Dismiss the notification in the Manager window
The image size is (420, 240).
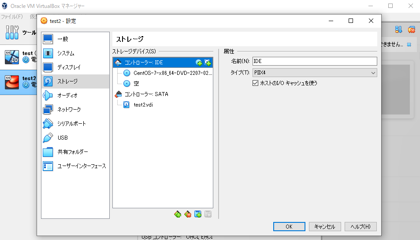[409, 44]
